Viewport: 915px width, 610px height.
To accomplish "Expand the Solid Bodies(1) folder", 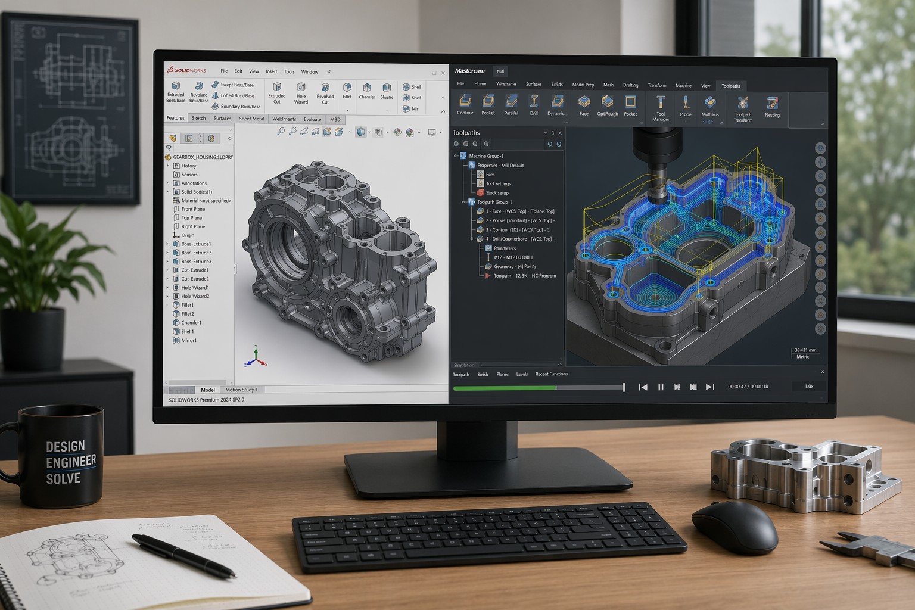I will pyautogui.click(x=167, y=192).
